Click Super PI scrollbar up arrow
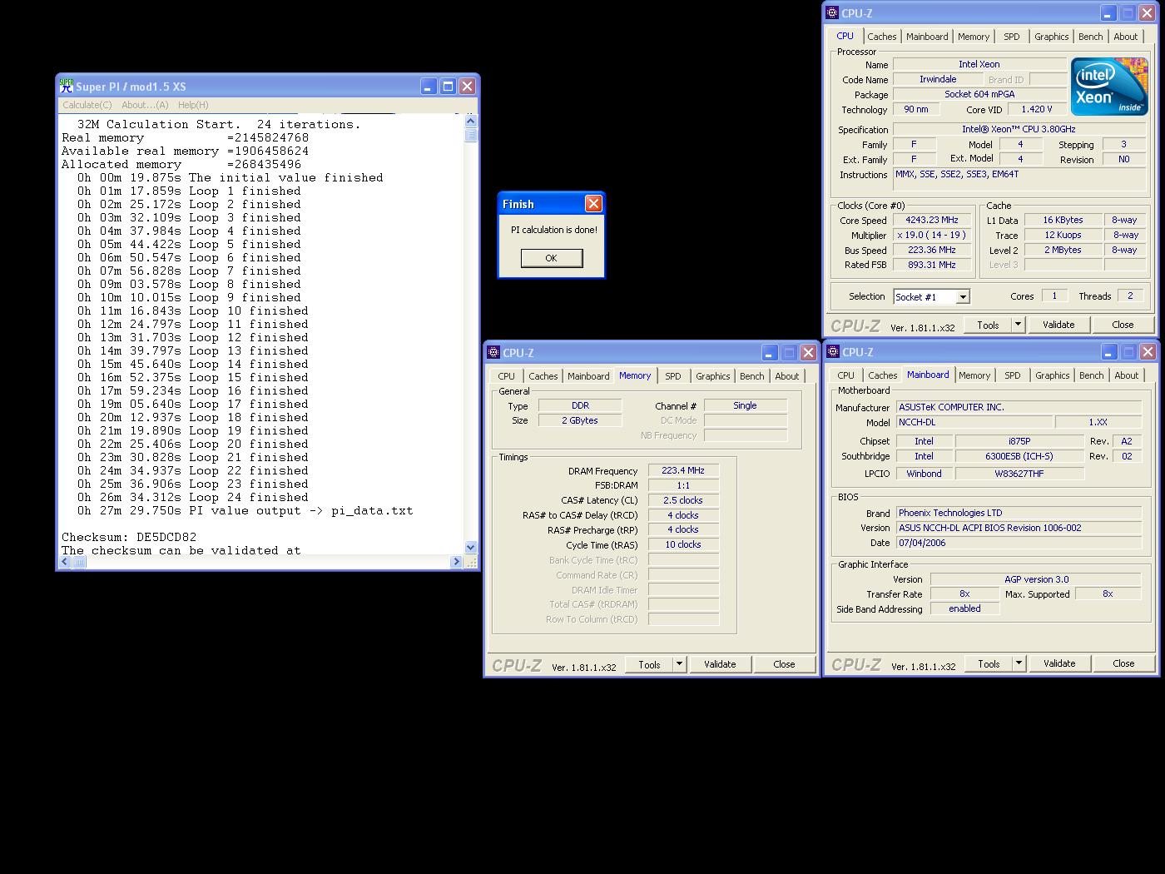The width and height of the screenshot is (1165, 874). (471, 121)
